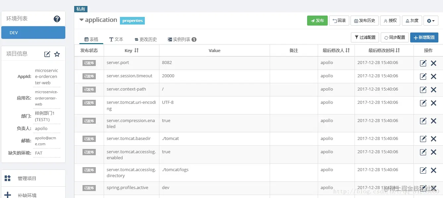Image resolution: width=443 pixels, height=198 pixels.
Task: Switch to the 文本 tab
Action: click(x=116, y=39)
